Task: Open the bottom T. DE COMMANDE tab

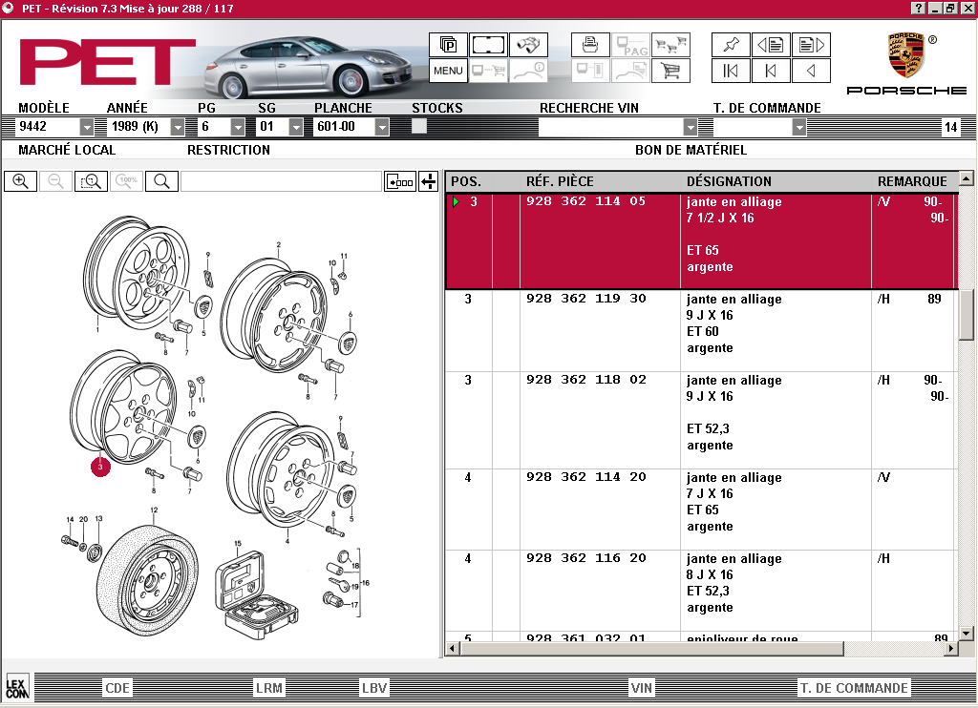Action: 854,688
